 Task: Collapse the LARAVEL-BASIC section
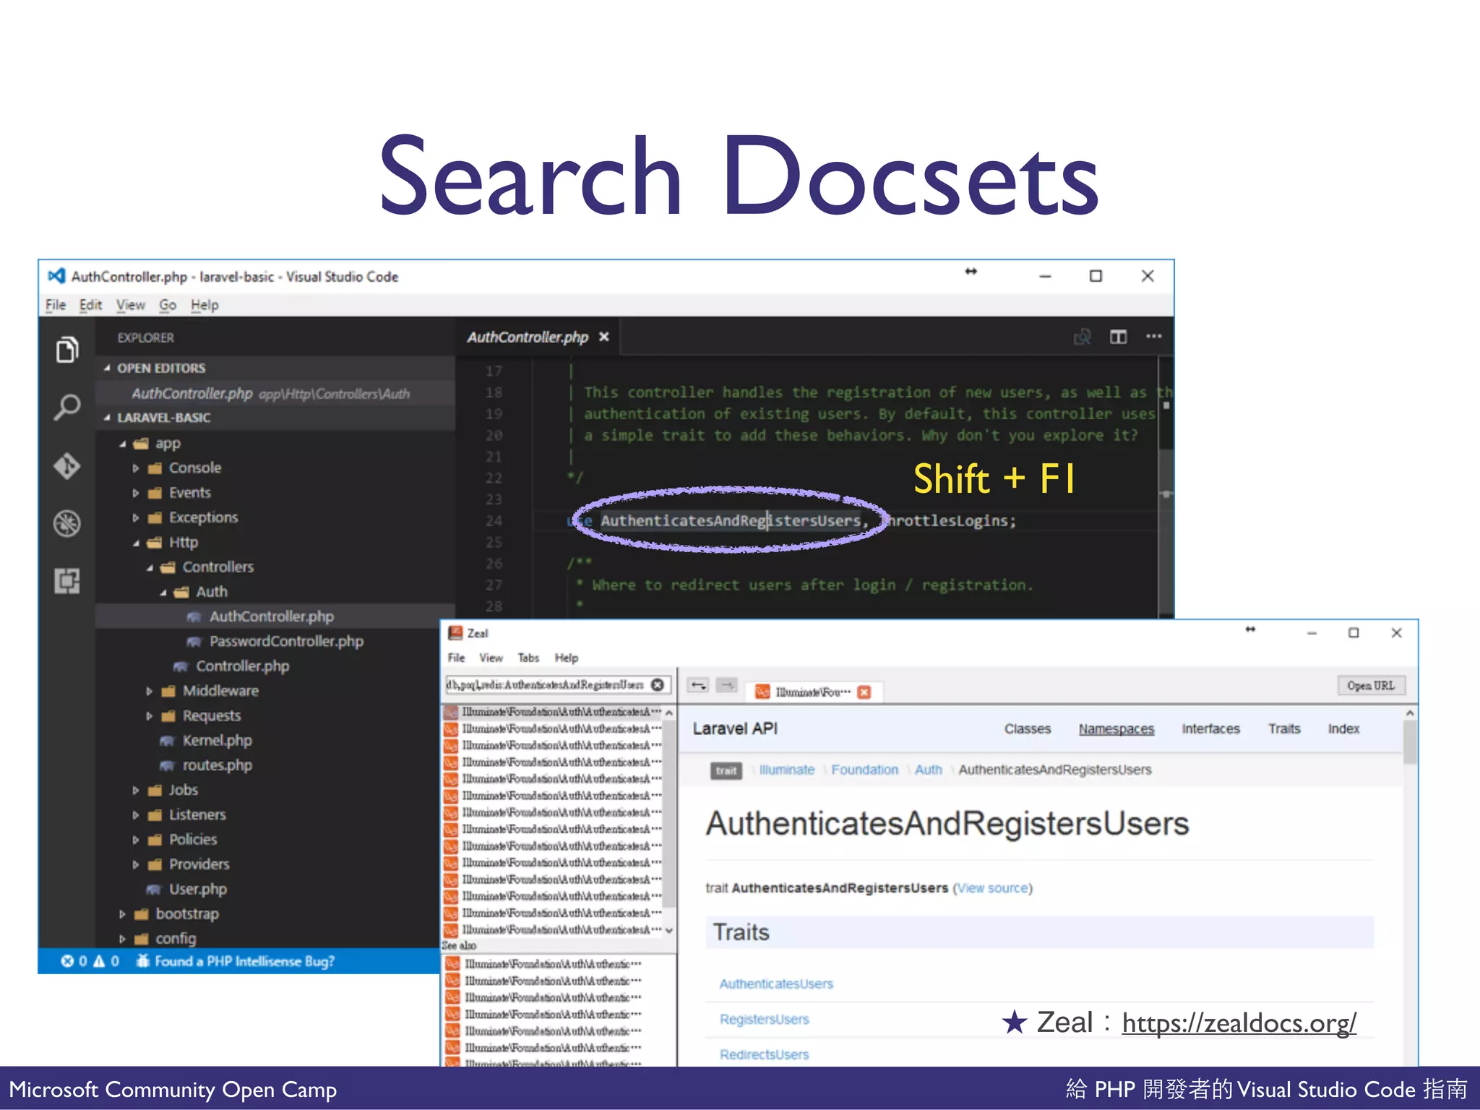tap(108, 418)
